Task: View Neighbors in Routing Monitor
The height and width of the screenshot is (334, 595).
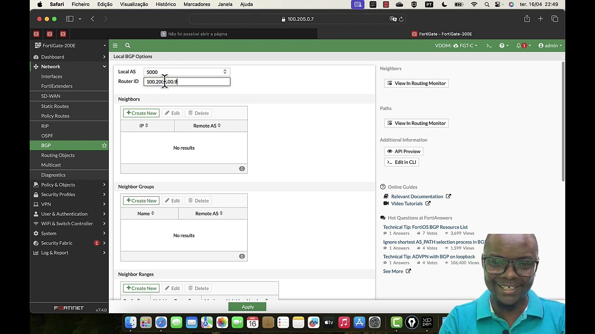Action: coord(416,83)
